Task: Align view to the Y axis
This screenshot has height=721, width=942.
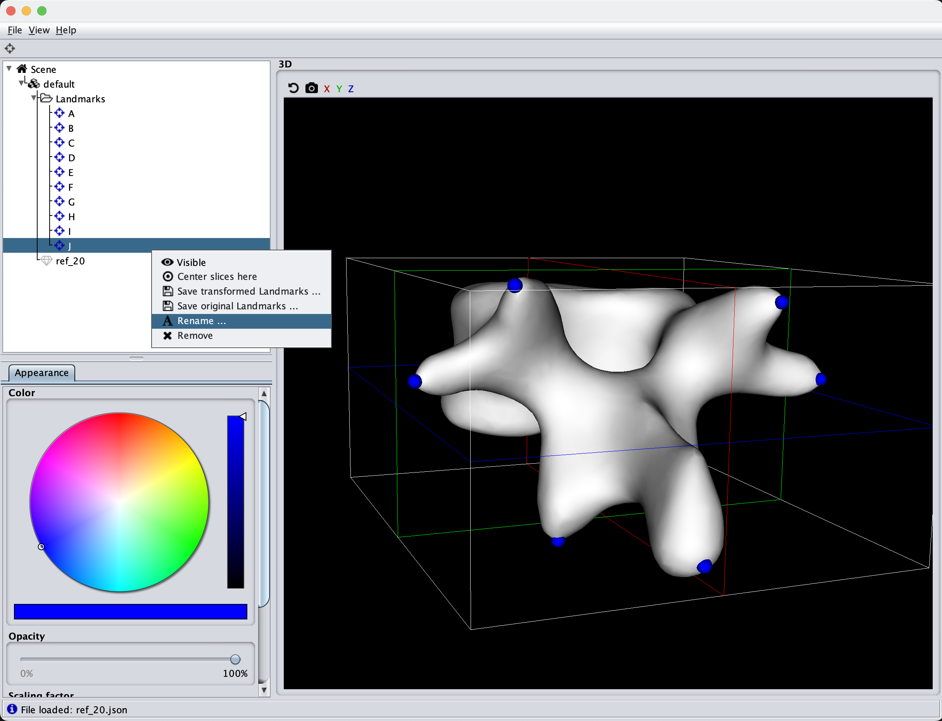Action: pos(339,89)
